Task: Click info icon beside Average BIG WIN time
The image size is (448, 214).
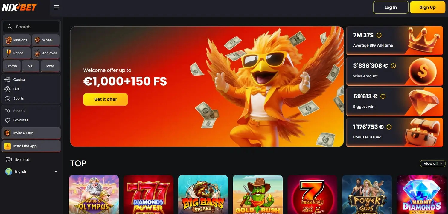Action: click(379, 35)
